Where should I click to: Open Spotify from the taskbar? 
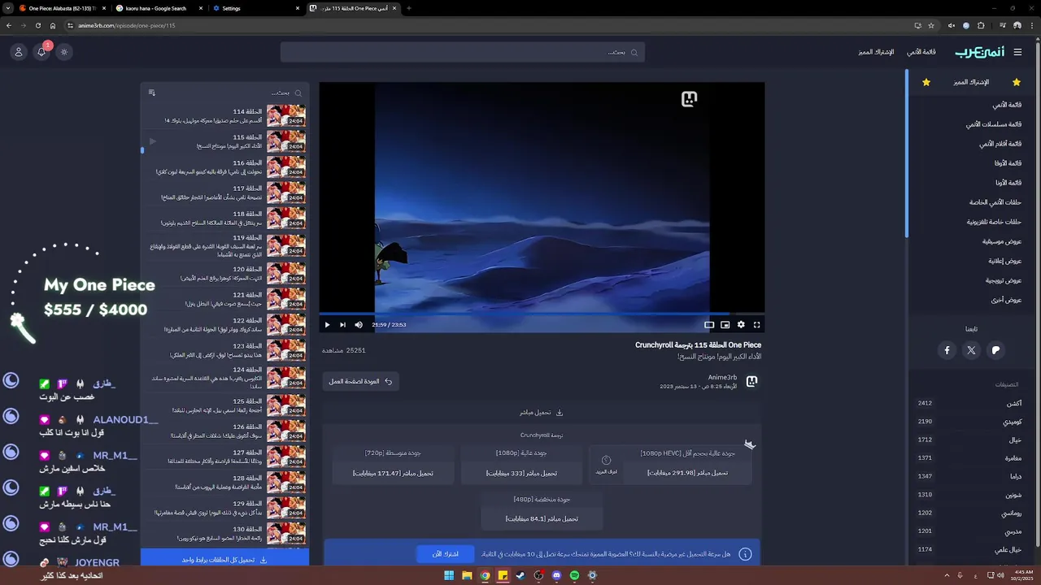[574, 575]
